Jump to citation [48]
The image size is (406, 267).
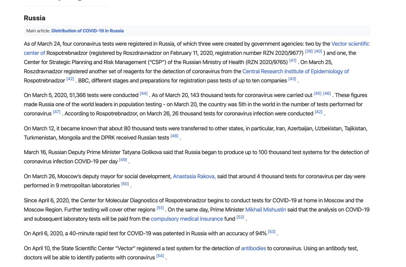tap(174, 136)
